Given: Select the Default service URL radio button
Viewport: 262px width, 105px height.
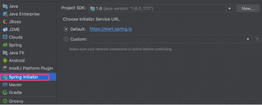Looking at the screenshot, I should tap(66, 29).
